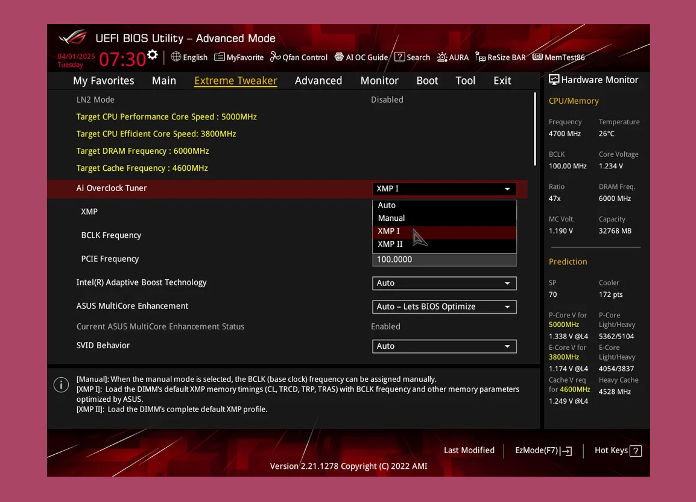Click the 07:30 clock display
Viewport: 696px width, 502px height.
pyautogui.click(x=122, y=59)
